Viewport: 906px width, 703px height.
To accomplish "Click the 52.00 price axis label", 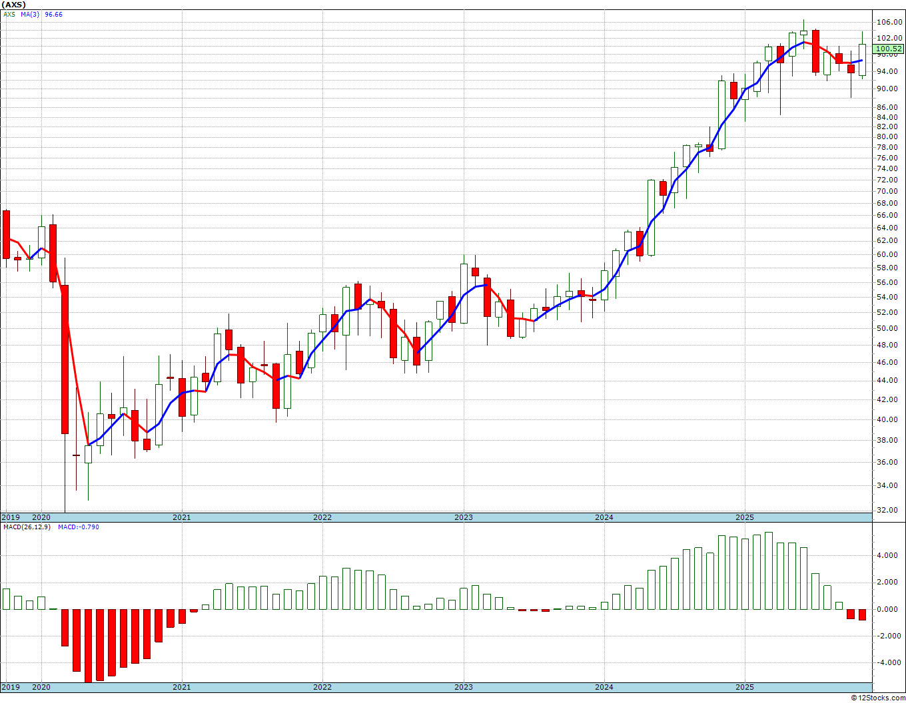I will [x=889, y=312].
